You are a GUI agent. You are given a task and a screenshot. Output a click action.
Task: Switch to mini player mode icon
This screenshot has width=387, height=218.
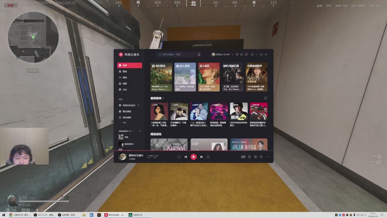[252, 54]
